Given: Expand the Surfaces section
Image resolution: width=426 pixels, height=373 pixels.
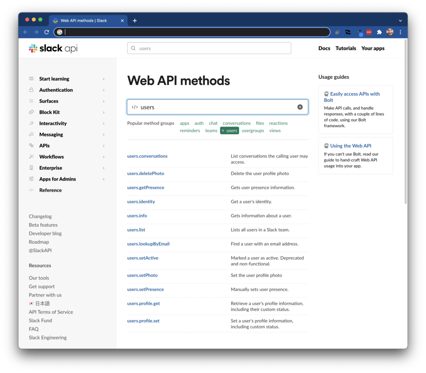Looking at the screenshot, I should pyautogui.click(x=104, y=101).
